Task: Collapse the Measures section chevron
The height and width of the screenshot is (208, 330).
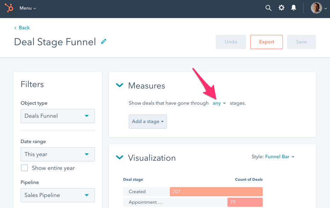Action: point(119,85)
